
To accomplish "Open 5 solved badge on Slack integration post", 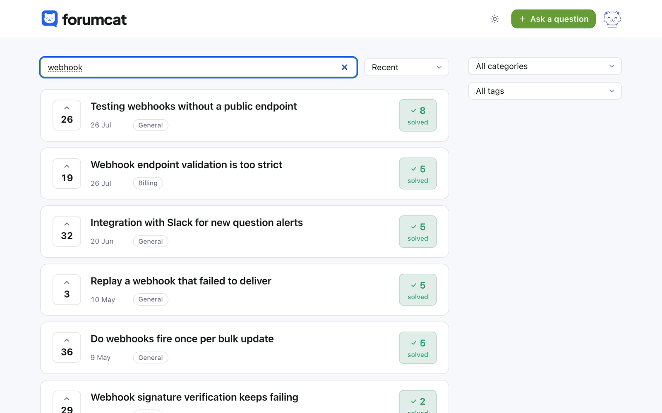I will click(417, 232).
